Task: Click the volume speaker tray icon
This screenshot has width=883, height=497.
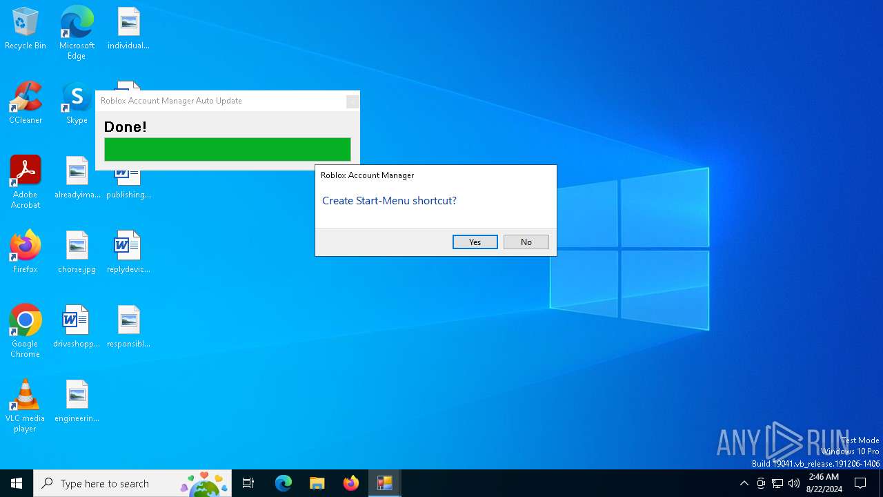Action: [794, 483]
